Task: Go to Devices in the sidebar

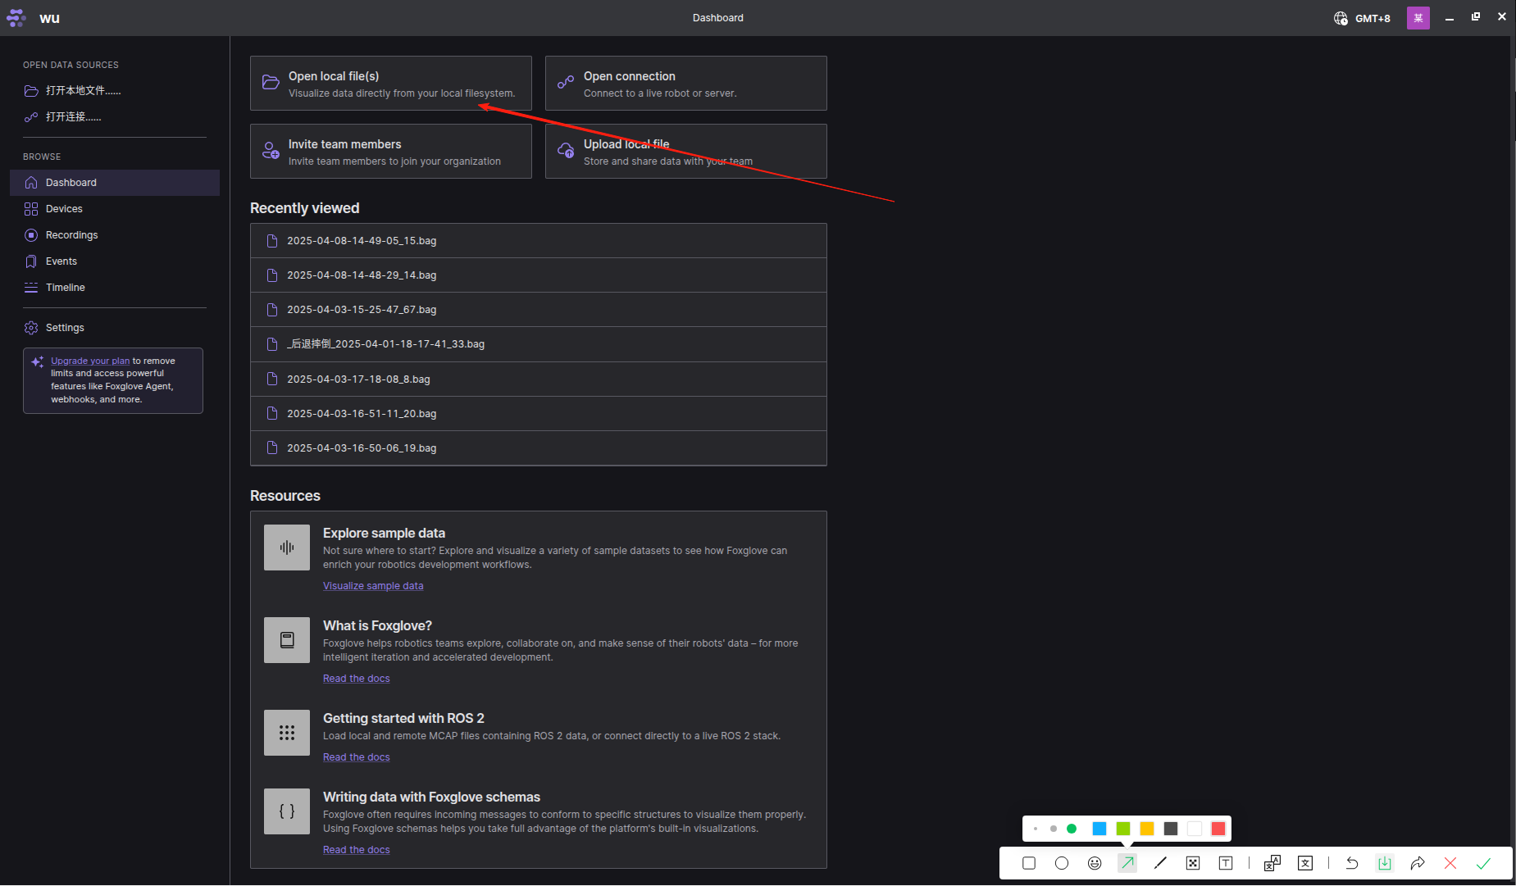Action: tap(64, 209)
